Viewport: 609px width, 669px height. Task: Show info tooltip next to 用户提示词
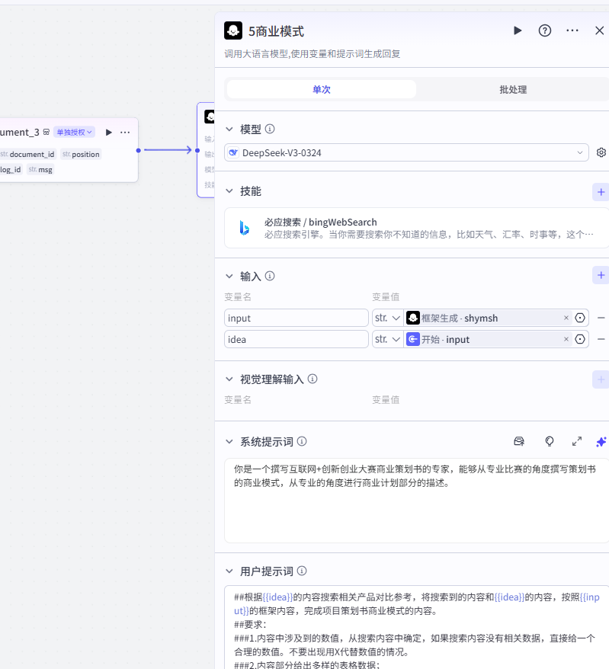point(302,571)
